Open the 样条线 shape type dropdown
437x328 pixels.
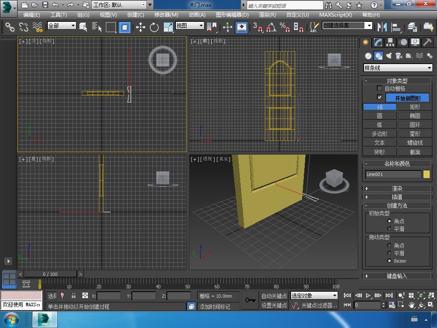[397, 68]
